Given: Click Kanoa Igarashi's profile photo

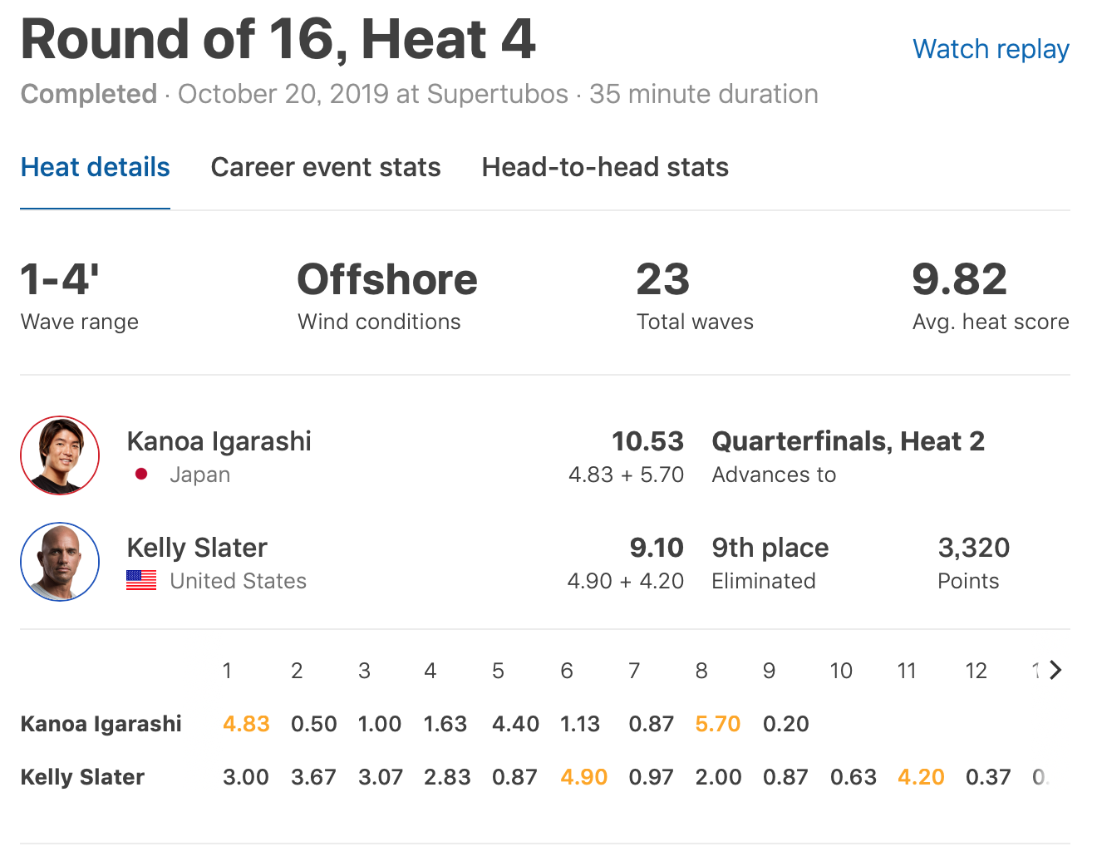Looking at the screenshot, I should pos(60,455).
